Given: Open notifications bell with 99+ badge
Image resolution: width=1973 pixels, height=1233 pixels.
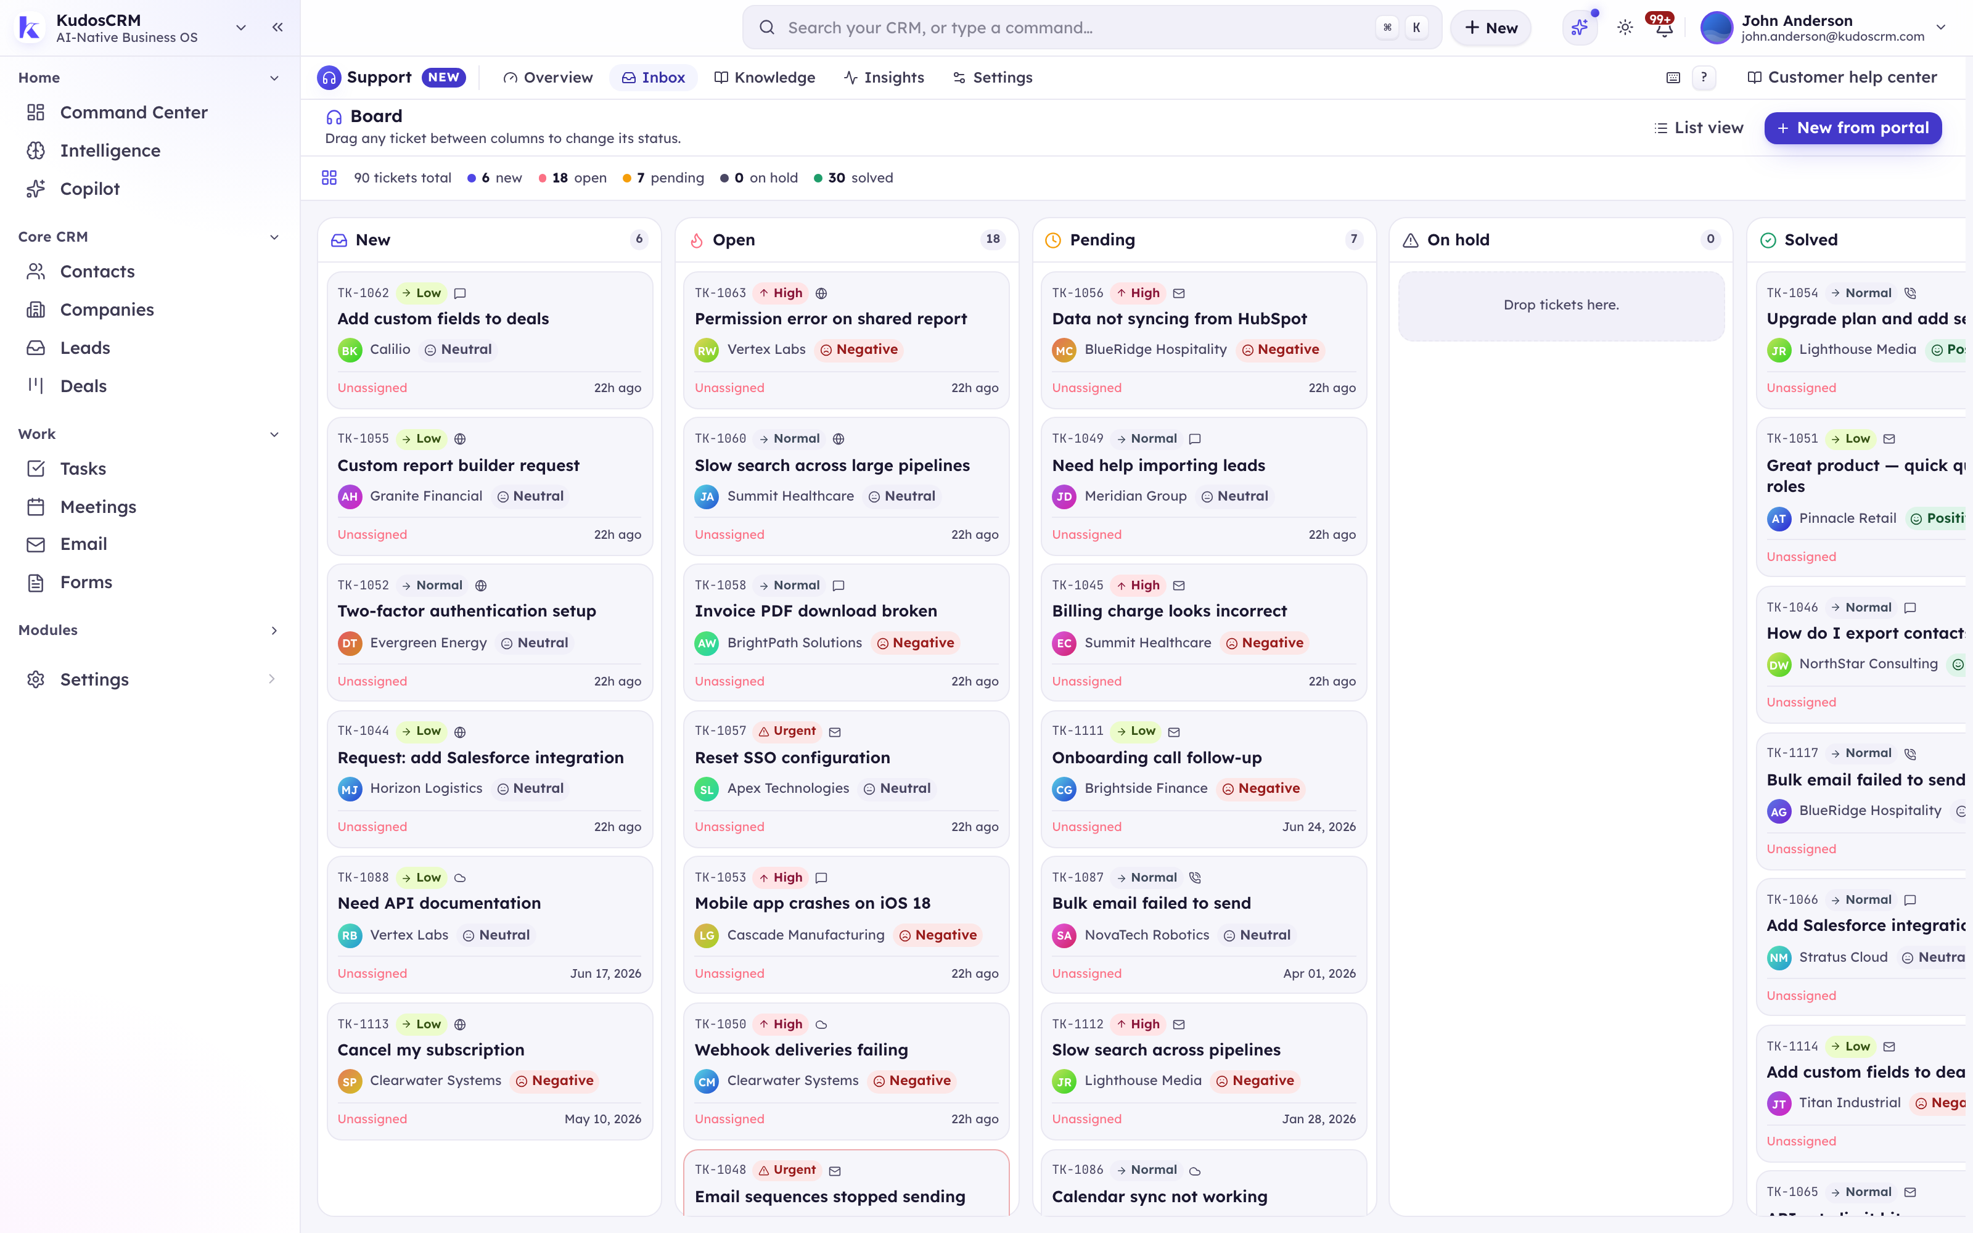Looking at the screenshot, I should coord(1663,28).
